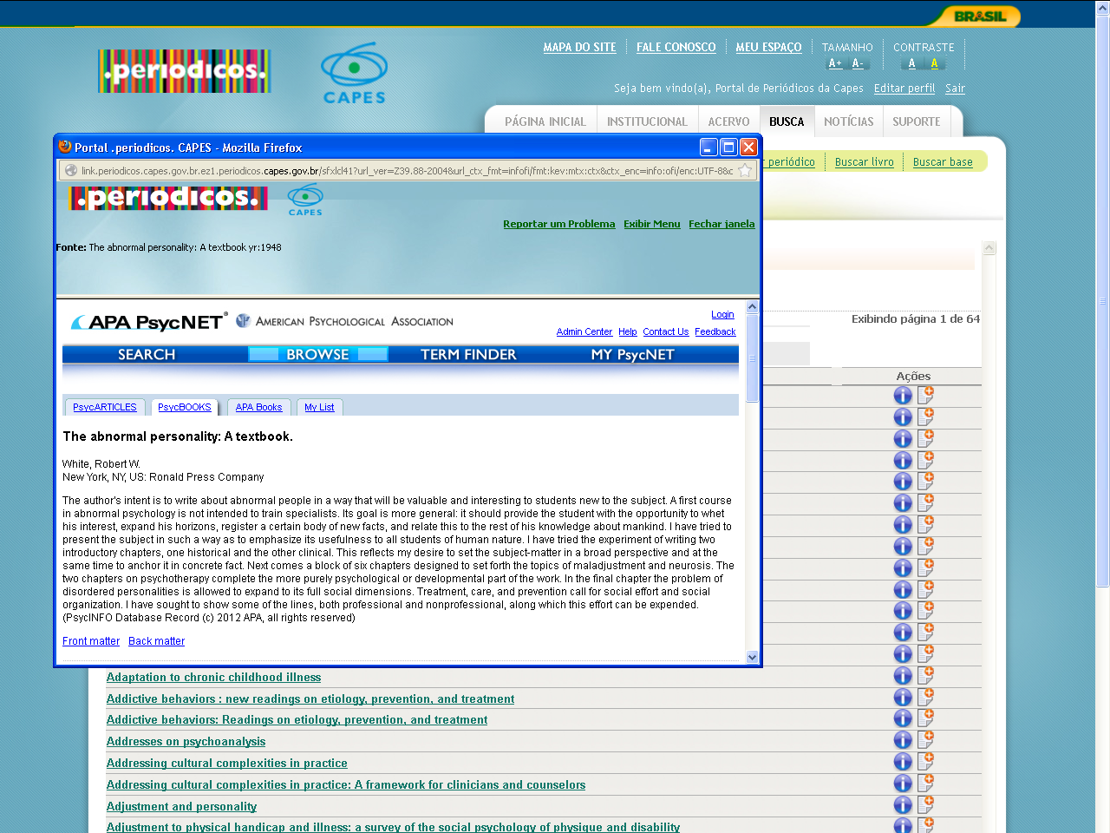Decrease font size with A- button

coord(858,63)
